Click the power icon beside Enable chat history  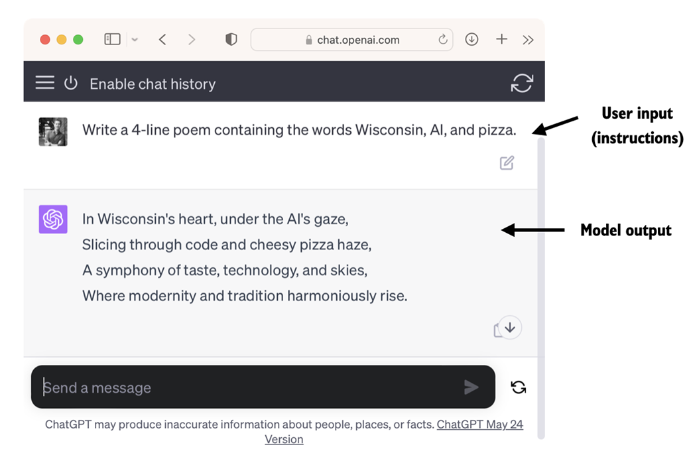(x=71, y=83)
